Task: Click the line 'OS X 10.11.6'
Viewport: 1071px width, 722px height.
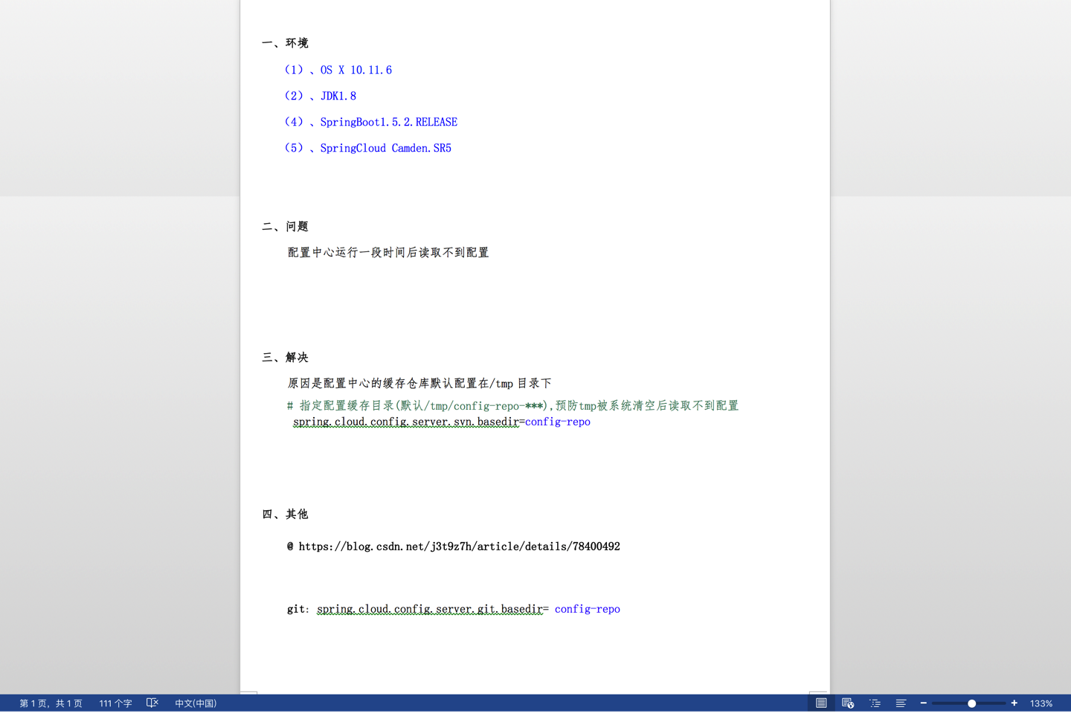Action: [356, 70]
